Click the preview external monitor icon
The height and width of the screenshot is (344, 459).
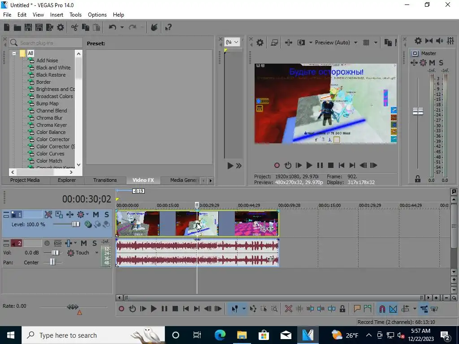point(274,43)
